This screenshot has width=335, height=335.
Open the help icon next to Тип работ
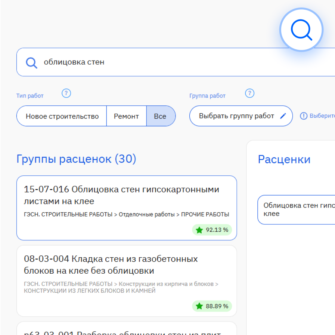coord(66,93)
